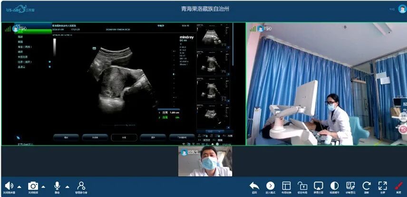
Task: Open the video adjustment contrast icon
Action: click(x=334, y=186)
